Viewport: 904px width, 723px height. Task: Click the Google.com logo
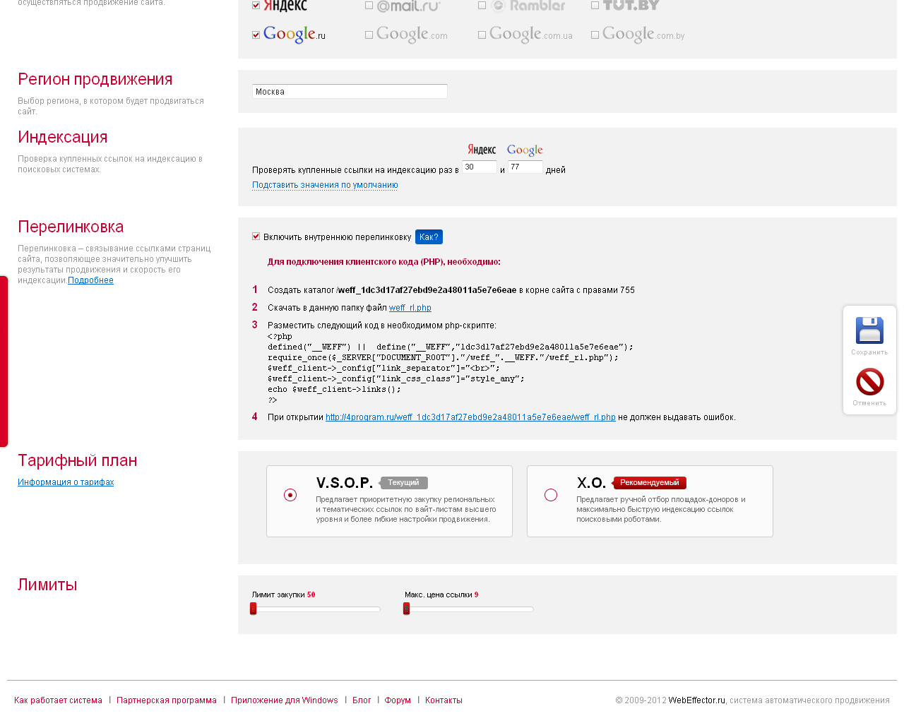[412, 35]
